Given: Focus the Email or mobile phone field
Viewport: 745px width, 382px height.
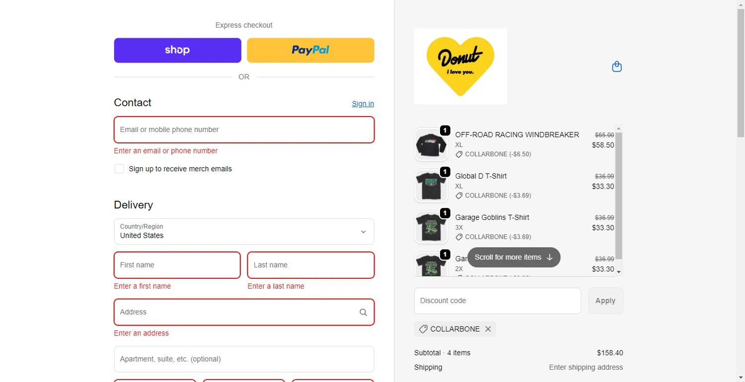Looking at the screenshot, I should pos(244,129).
